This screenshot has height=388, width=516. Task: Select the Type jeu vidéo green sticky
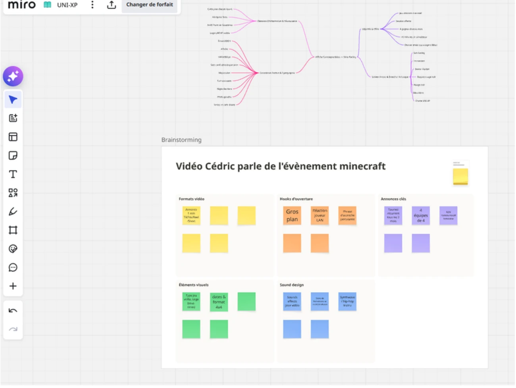tap(191, 302)
